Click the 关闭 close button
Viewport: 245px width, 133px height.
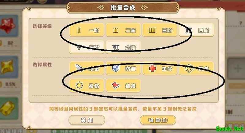(87, 120)
